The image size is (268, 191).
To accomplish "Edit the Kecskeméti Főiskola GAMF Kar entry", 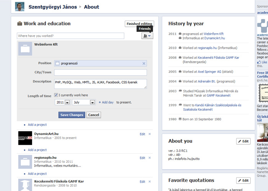I will click(x=142, y=181).
